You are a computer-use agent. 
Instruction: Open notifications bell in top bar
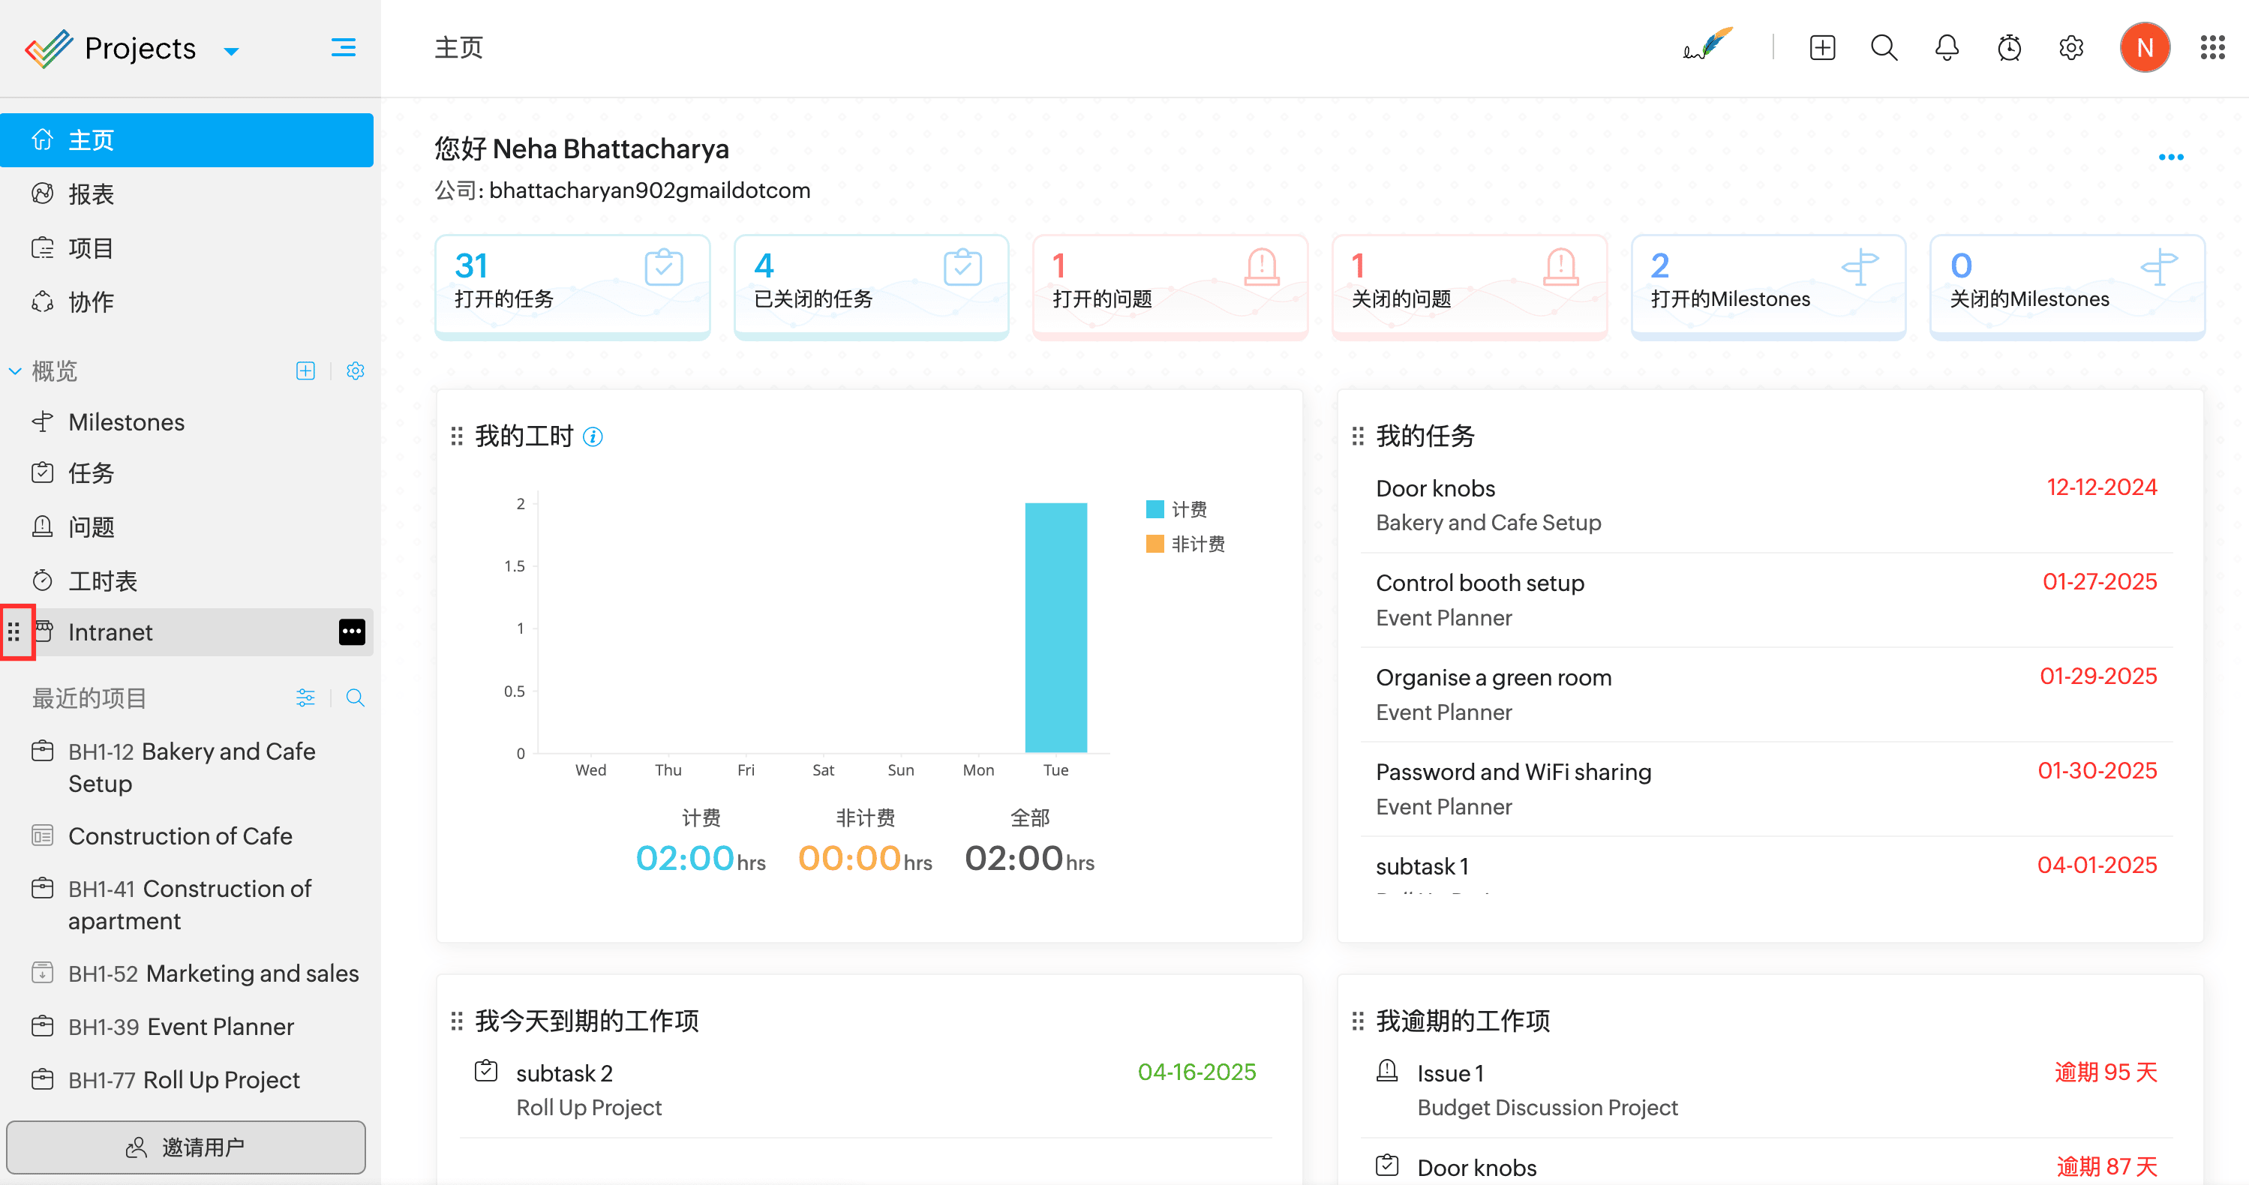pos(1946,48)
